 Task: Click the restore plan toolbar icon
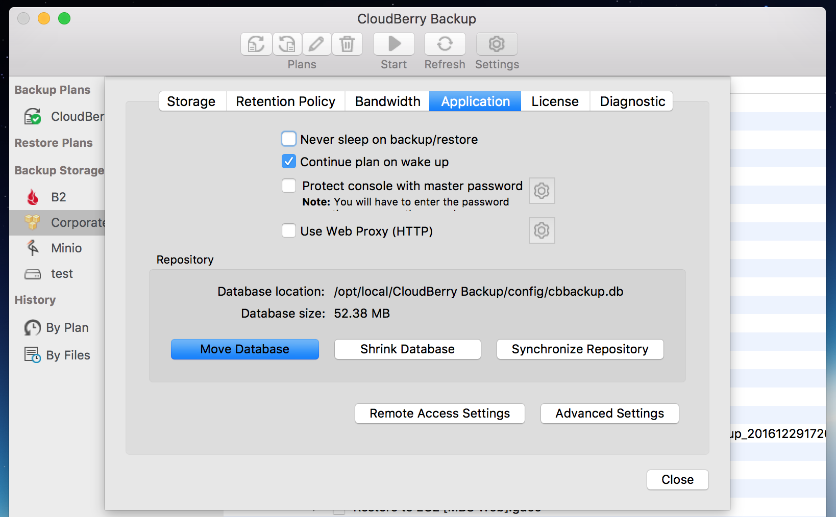point(287,44)
